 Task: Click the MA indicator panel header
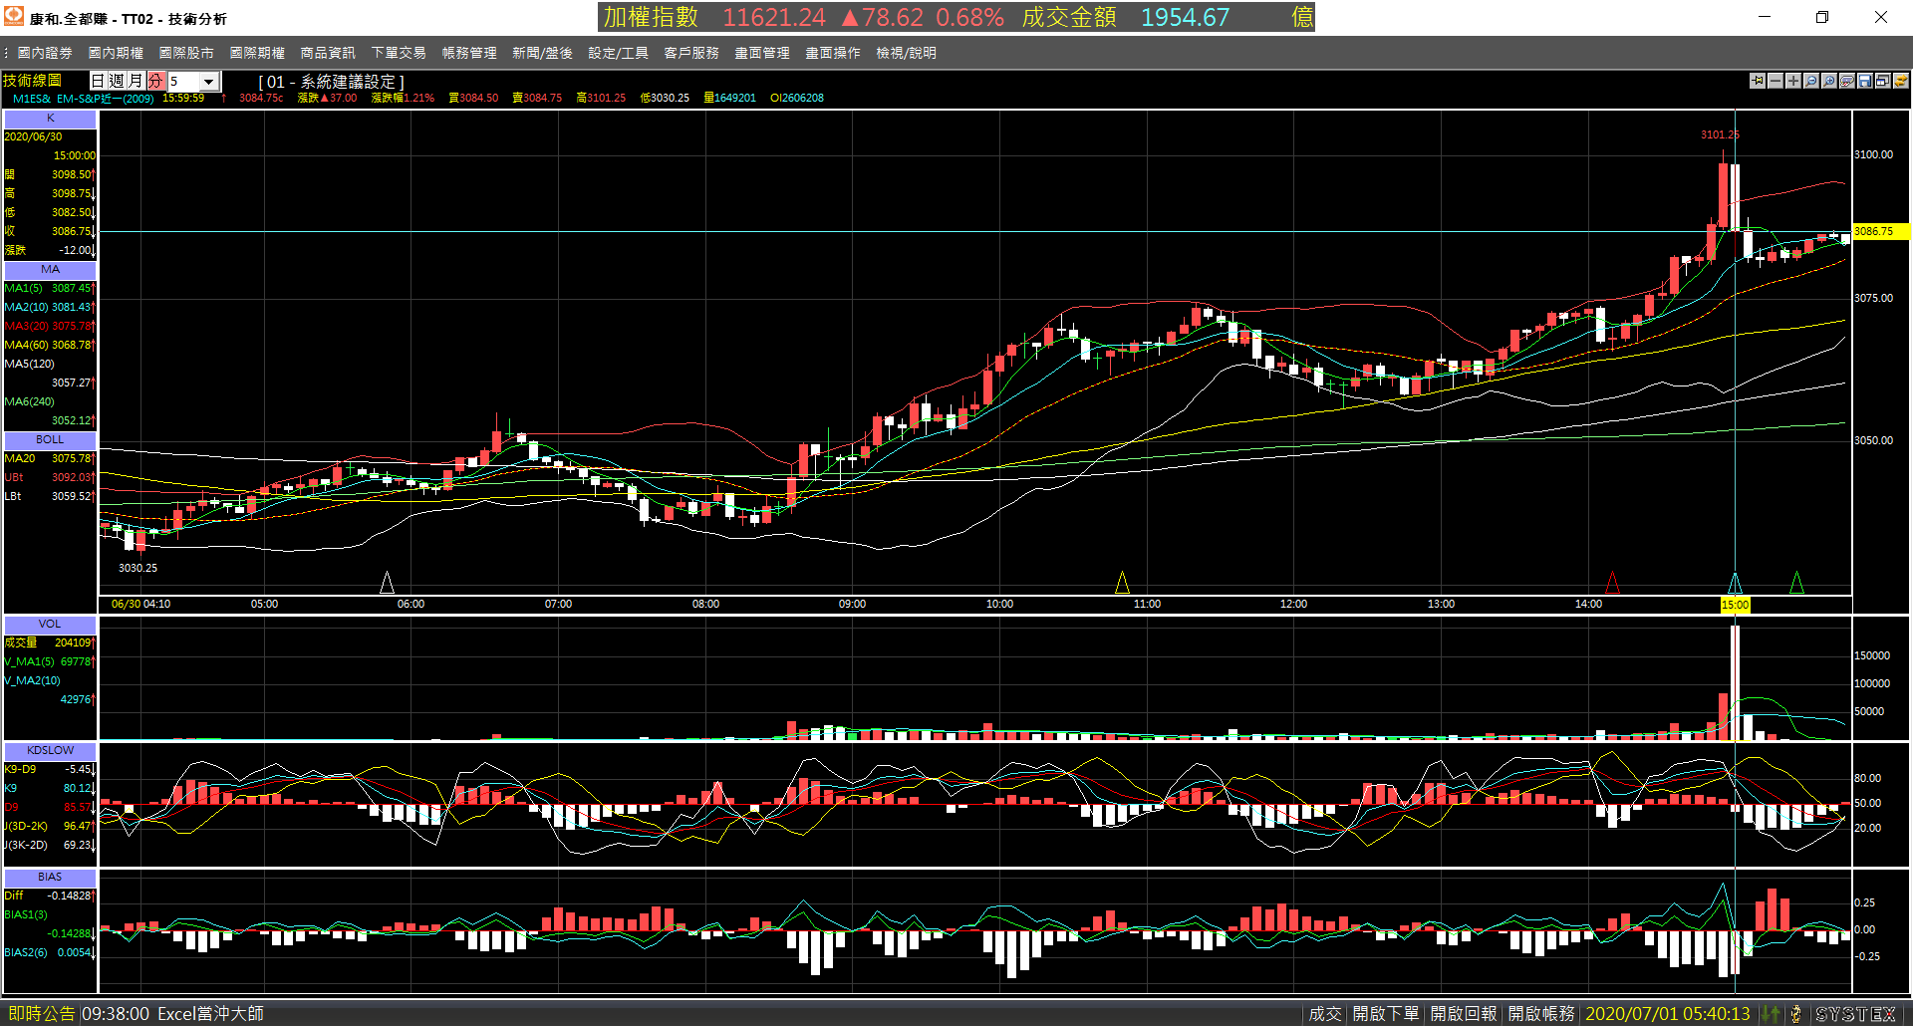point(50,270)
